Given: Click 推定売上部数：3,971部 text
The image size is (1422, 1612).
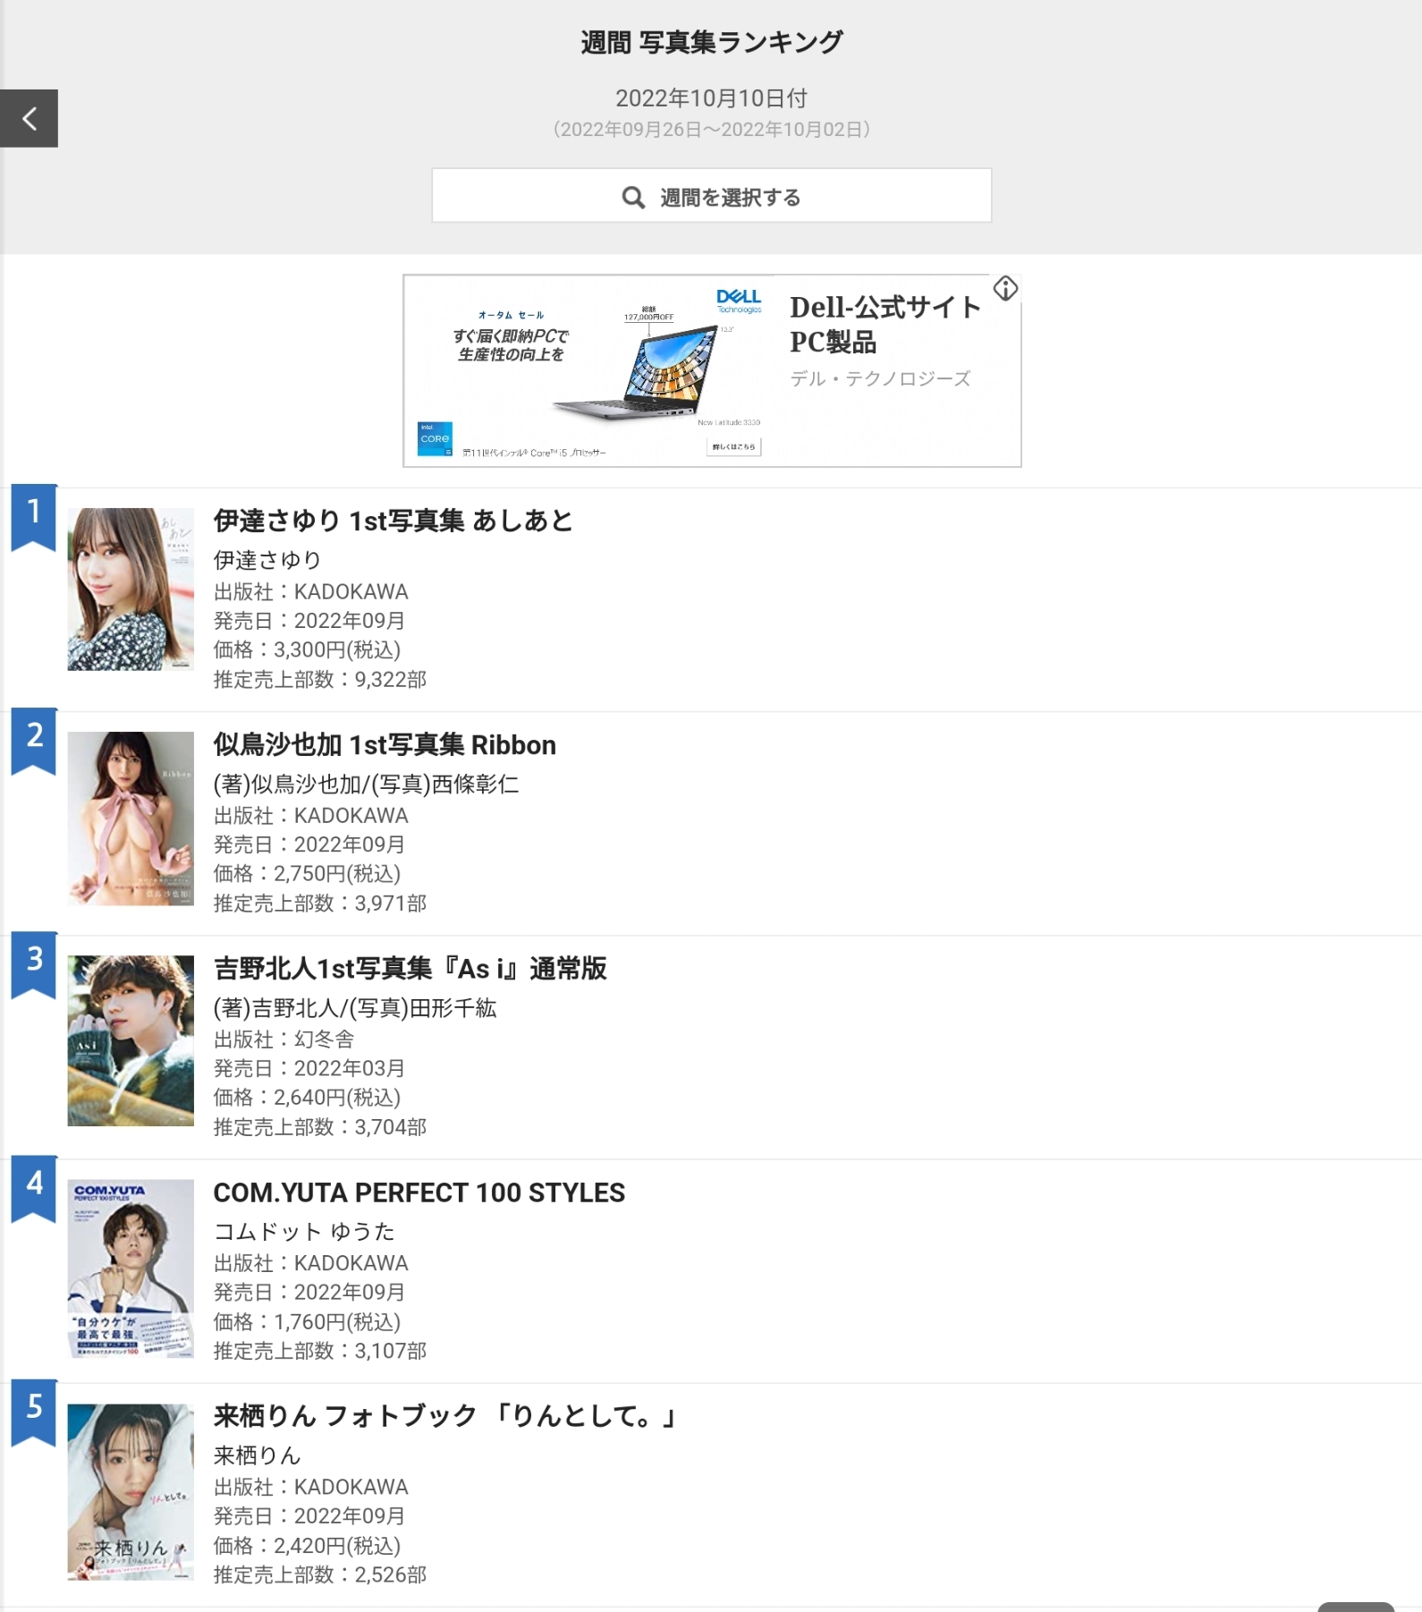Looking at the screenshot, I should point(319,904).
